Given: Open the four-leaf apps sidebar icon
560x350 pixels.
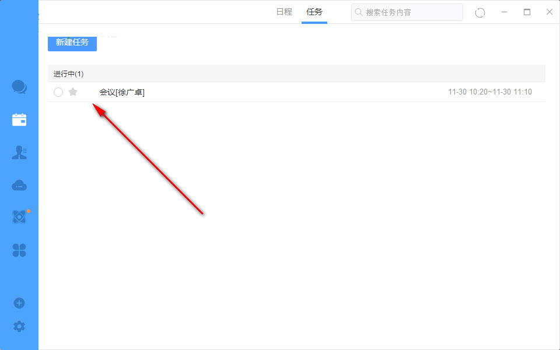Looking at the screenshot, I should pos(19,251).
